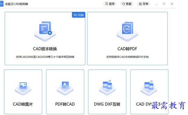Image resolution: width=188 pixels, height=115 pixels.
Task: Close the CAD converter window
Action: click(172, 4)
